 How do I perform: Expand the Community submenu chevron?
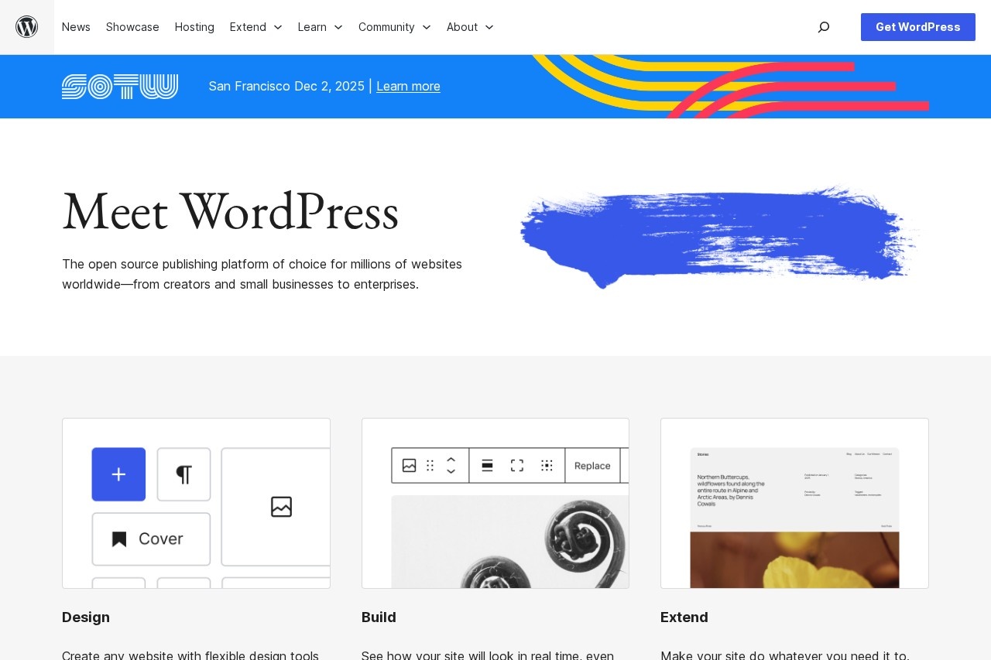click(427, 27)
